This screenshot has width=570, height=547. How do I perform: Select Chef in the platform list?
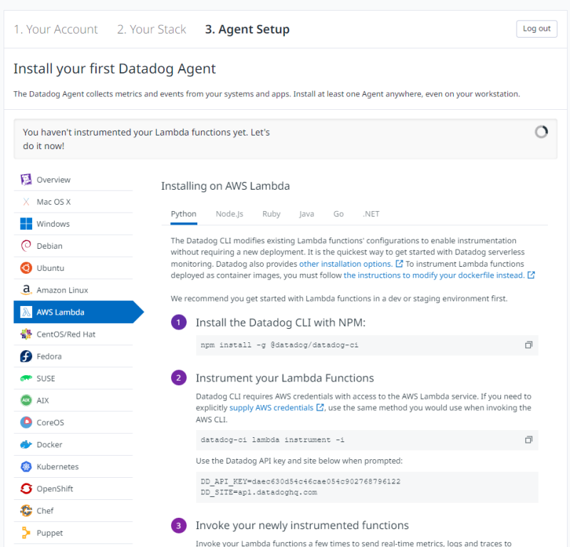45,511
